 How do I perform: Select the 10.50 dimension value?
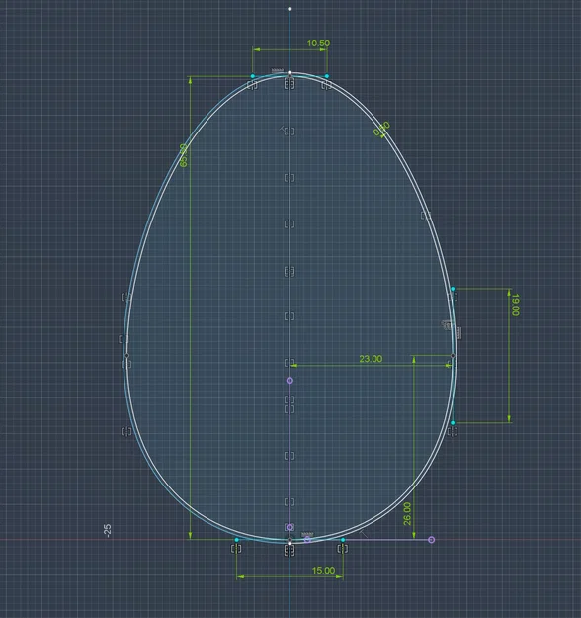[x=318, y=43]
